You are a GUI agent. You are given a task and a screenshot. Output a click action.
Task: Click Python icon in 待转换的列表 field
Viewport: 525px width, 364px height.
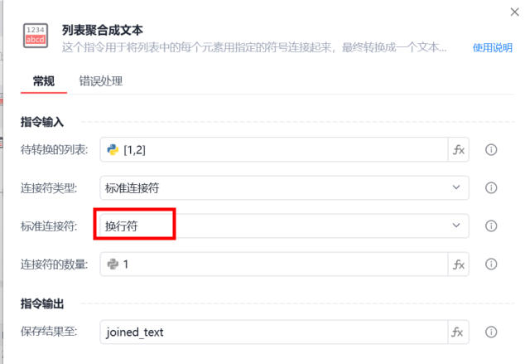tap(113, 149)
